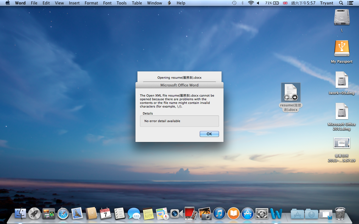
Task: Open the Insert menu
Action: (74, 3)
